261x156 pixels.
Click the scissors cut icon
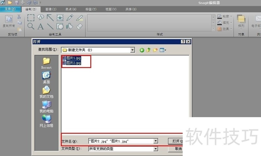pyautogui.click(x=19, y=17)
